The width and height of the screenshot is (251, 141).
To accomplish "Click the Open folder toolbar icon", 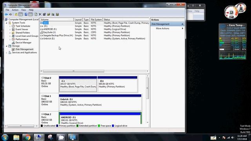I will [49, 14].
